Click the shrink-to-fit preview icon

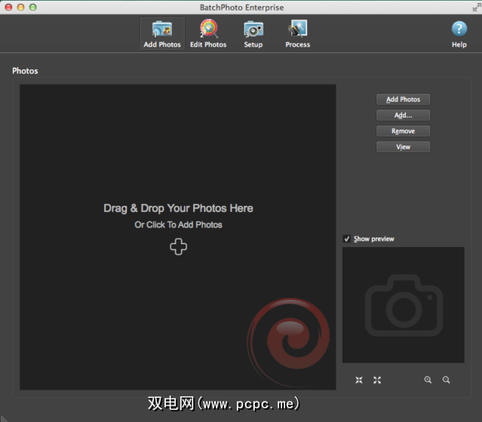pyautogui.click(x=359, y=381)
